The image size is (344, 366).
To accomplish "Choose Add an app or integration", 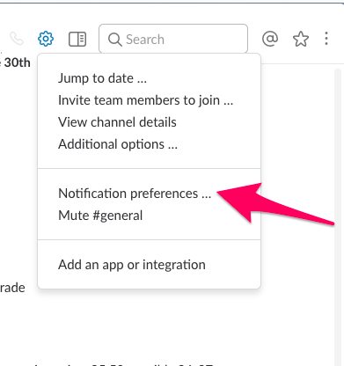I will [x=132, y=265].
